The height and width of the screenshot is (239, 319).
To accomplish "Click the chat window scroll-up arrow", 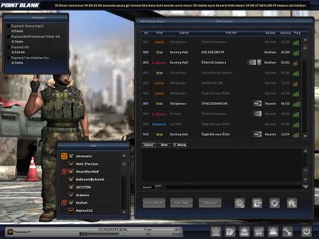I will click(x=305, y=151).
